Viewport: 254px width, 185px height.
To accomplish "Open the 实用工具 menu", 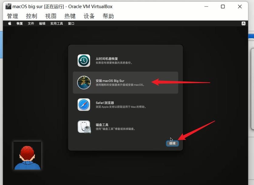I will coord(56,23).
